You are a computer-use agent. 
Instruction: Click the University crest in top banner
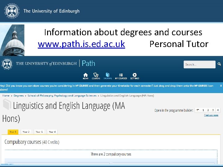click(12, 11)
